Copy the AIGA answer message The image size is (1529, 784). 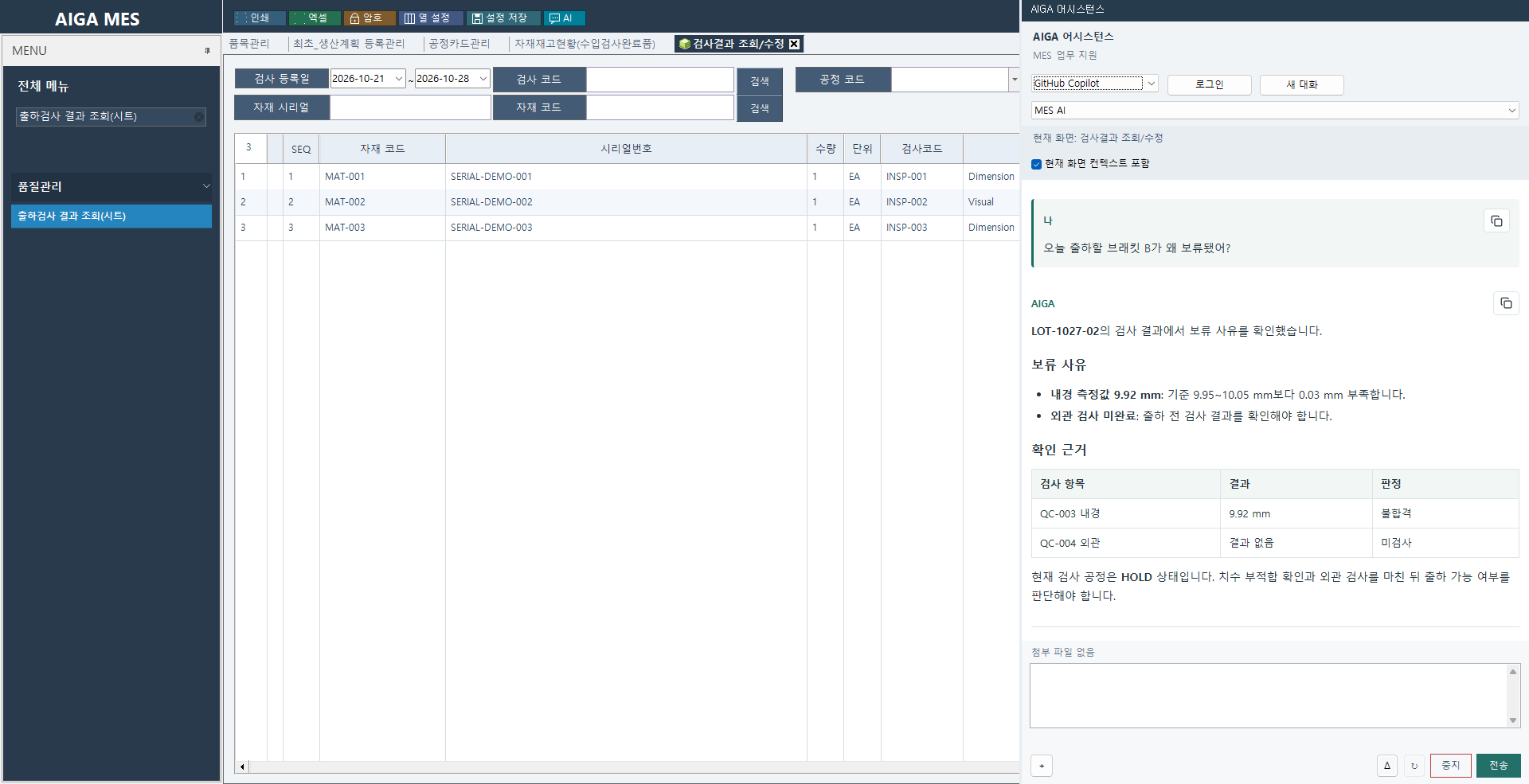point(1505,302)
